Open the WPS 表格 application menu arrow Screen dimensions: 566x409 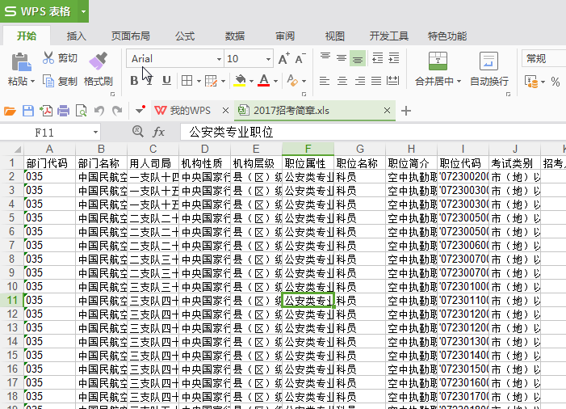83,11
